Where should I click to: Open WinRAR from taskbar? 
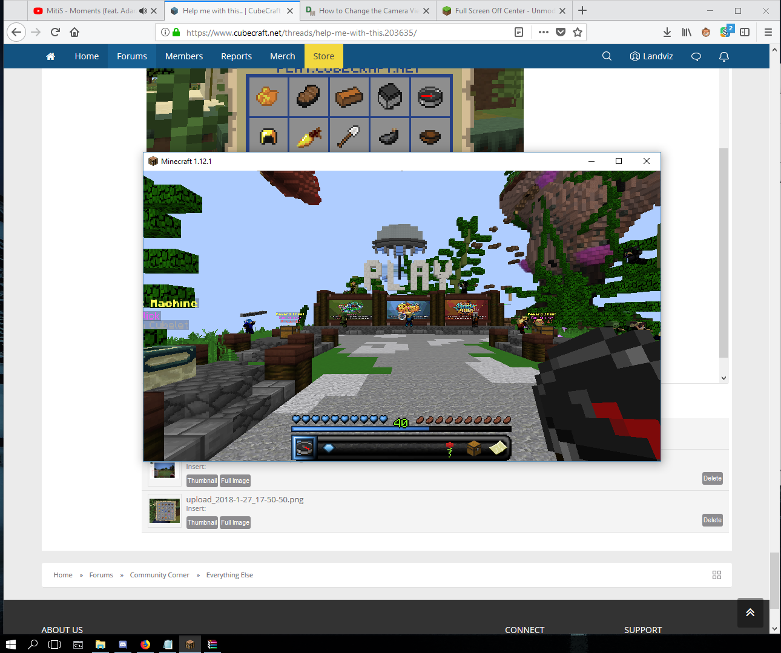(213, 645)
